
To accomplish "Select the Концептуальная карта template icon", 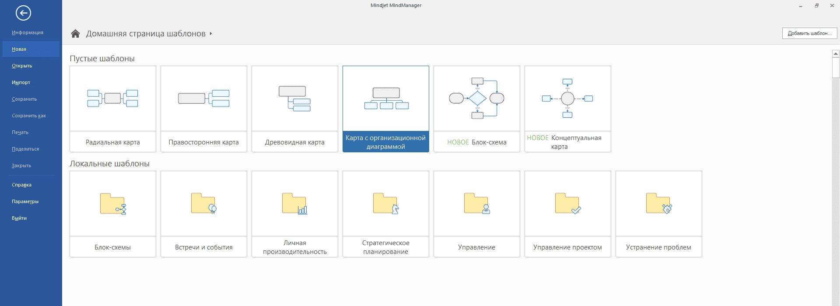I will [x=567, y=98].
